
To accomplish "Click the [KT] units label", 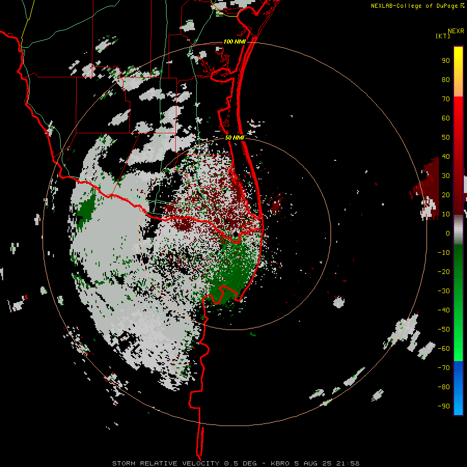I will click(x=443, y=36).
